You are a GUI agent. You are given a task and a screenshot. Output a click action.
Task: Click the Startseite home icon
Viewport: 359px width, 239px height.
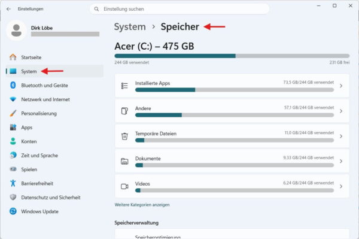(13, 57)
